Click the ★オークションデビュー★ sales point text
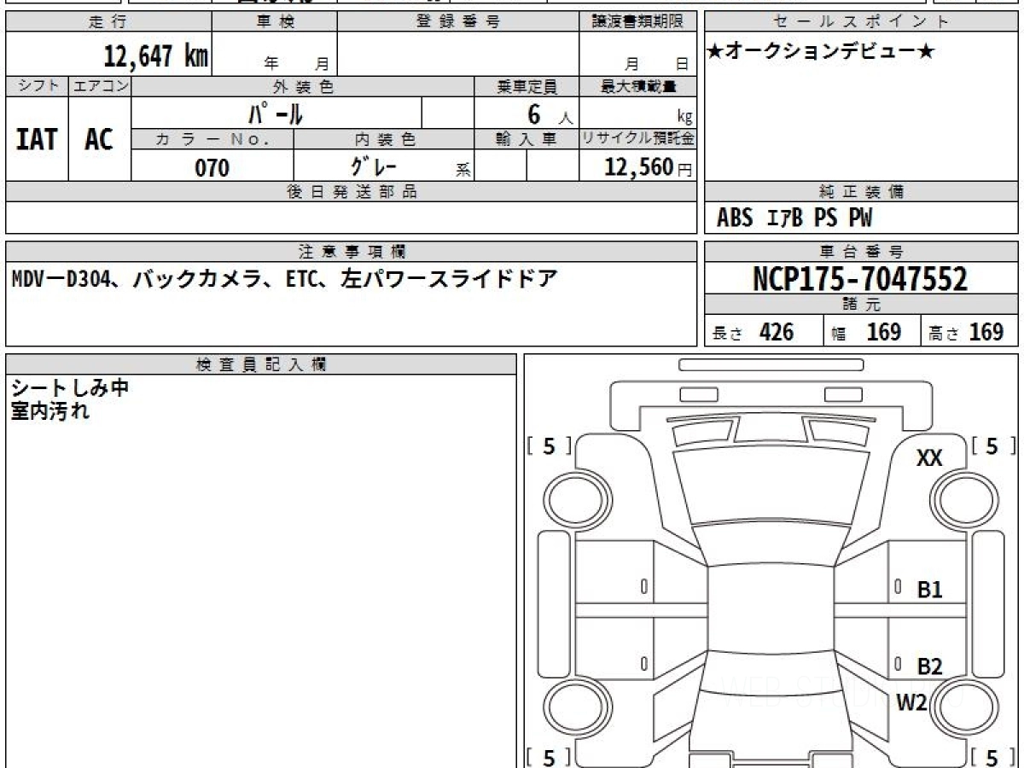The image size is (1024, 768). (x=821, y=52)
